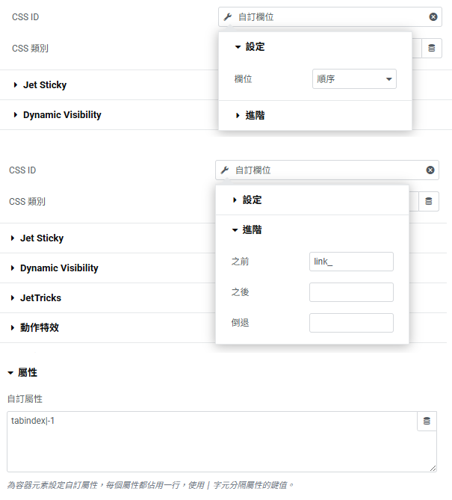452x500 pixels.
Task: Open the 欄位 dropdown showing 順序
Action: tap(354, 79)
